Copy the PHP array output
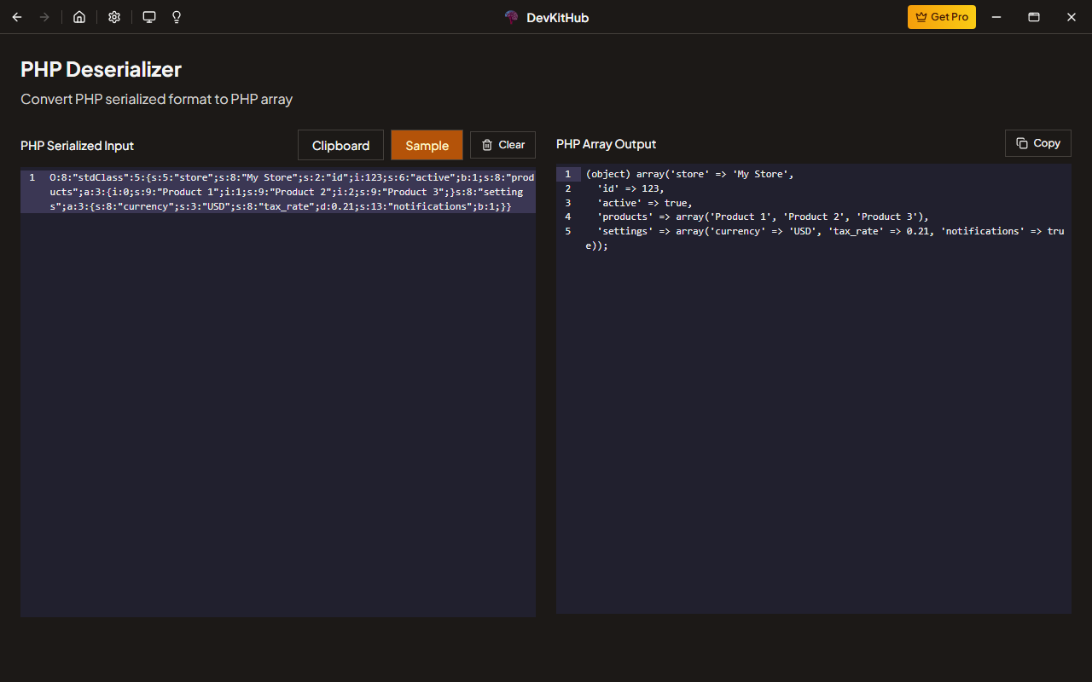 pos(1038,143)
